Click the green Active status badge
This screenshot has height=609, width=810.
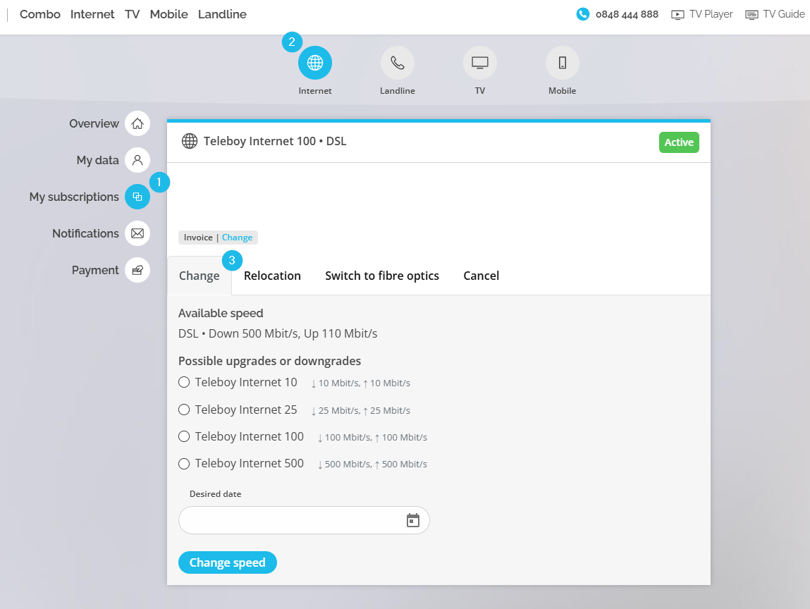click(x=679, y=142)
